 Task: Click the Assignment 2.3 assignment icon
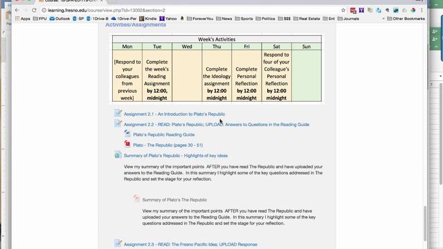point(118,243)
